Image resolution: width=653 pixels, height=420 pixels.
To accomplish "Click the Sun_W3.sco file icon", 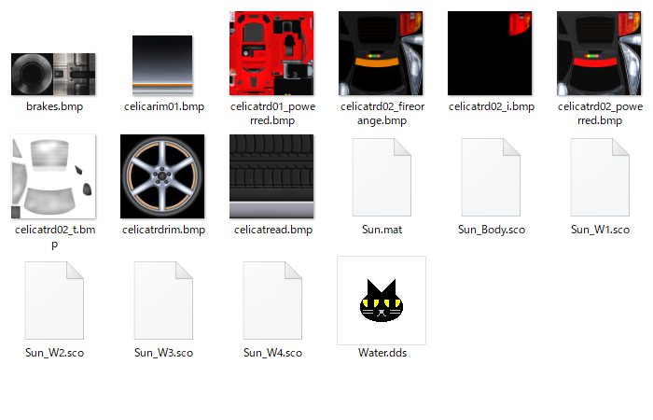I will [163, 300].
